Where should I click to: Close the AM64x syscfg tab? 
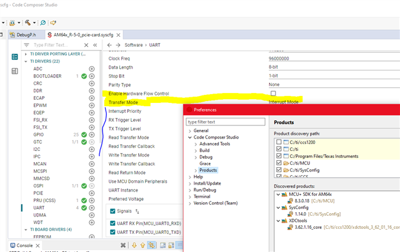tap(118, 35)
